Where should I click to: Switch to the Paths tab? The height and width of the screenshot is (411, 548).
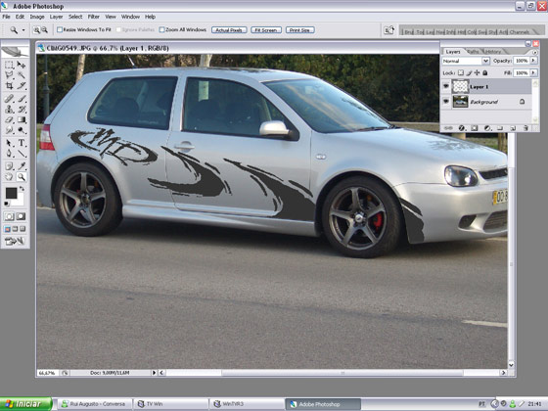(474, 51)
